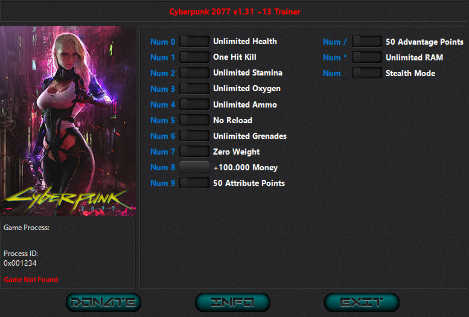The height and width of the screenshot is (317, 469).
Task: Click the Game Not Found status text
Action: coord(31,280)
